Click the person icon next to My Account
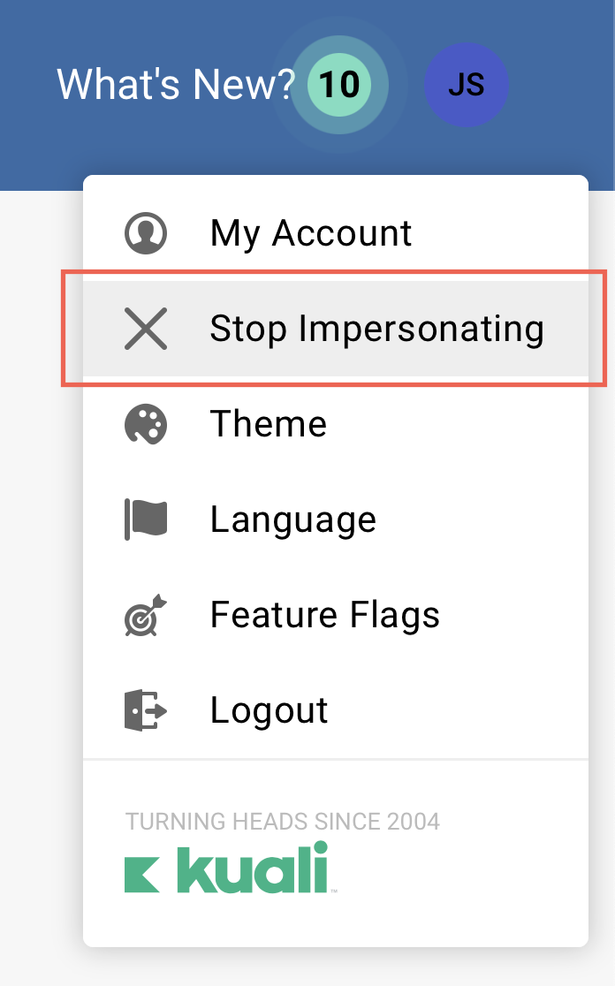Viewport: 615px width, 986px height. 145,232
